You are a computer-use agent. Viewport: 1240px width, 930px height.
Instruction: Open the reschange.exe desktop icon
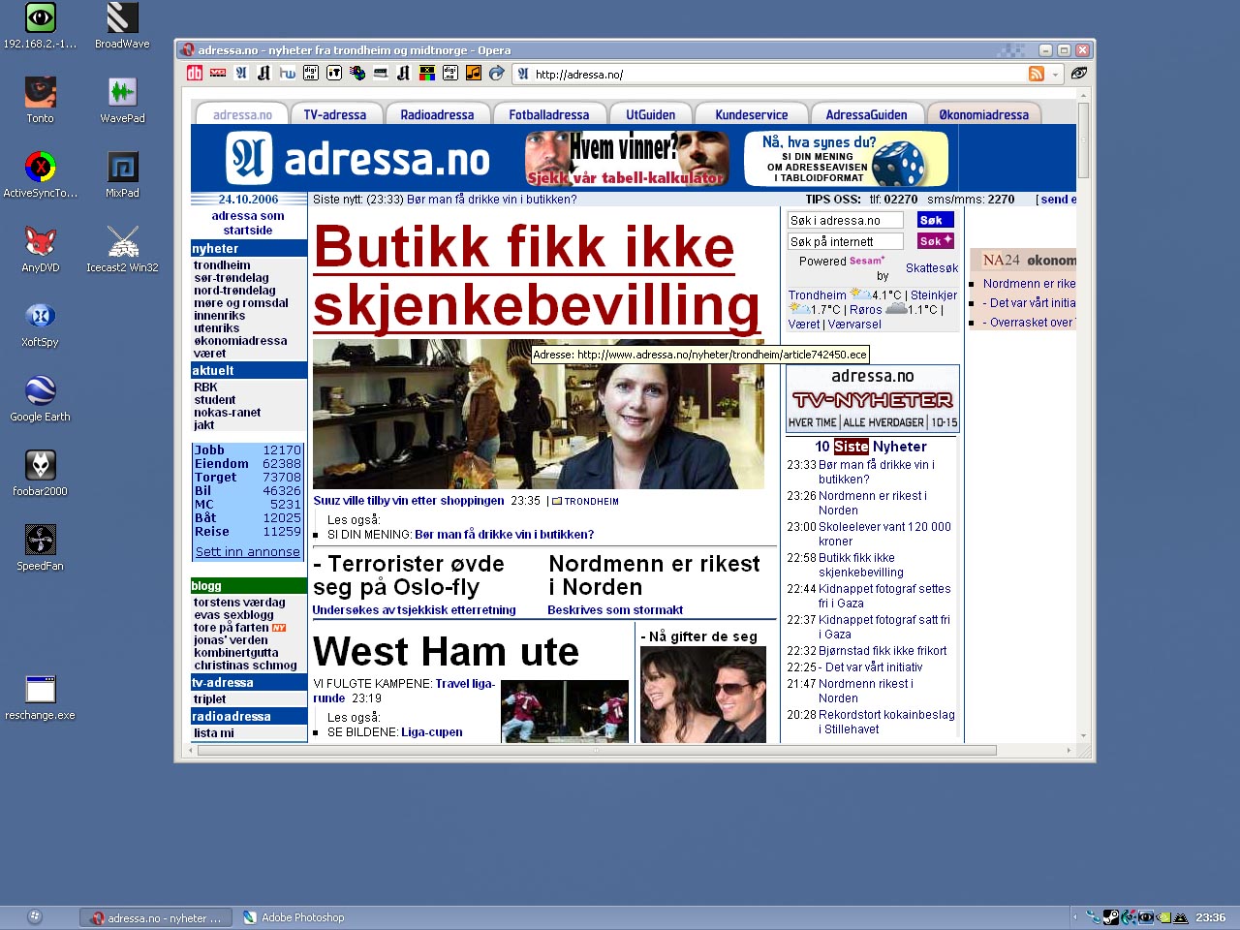40,697
